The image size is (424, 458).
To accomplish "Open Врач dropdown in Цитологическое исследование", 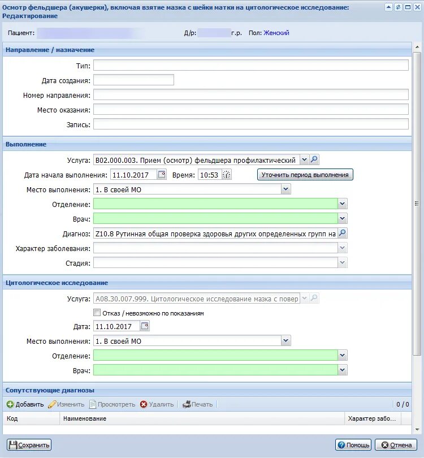I will point(342,370).
